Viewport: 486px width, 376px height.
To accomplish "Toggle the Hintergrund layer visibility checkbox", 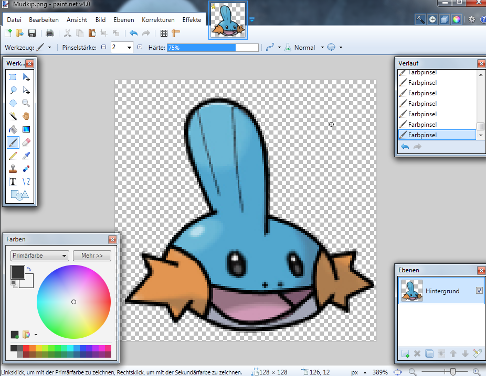I will point(479,290).
